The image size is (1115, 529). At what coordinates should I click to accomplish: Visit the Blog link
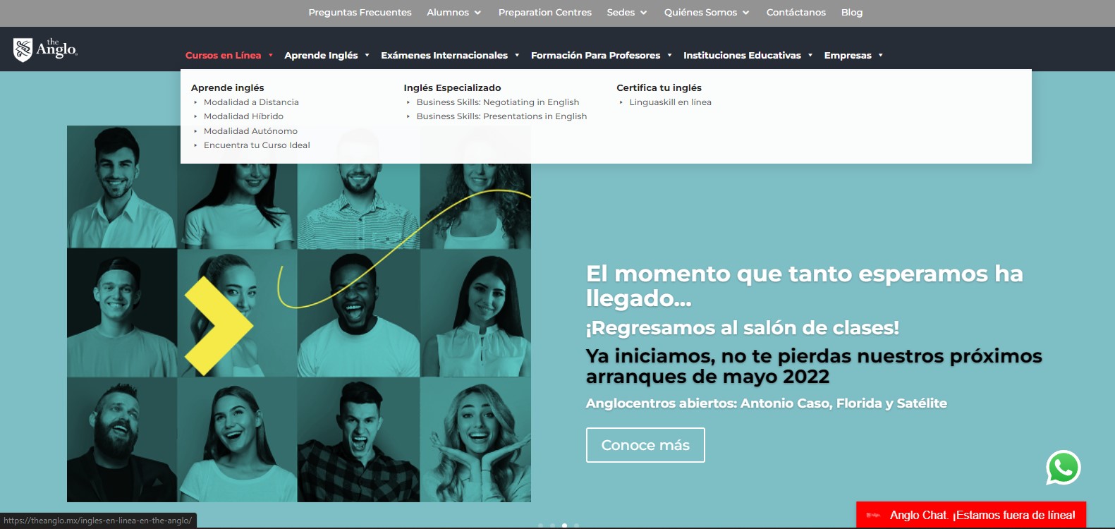pyautogui.click(x=851, y=12)
